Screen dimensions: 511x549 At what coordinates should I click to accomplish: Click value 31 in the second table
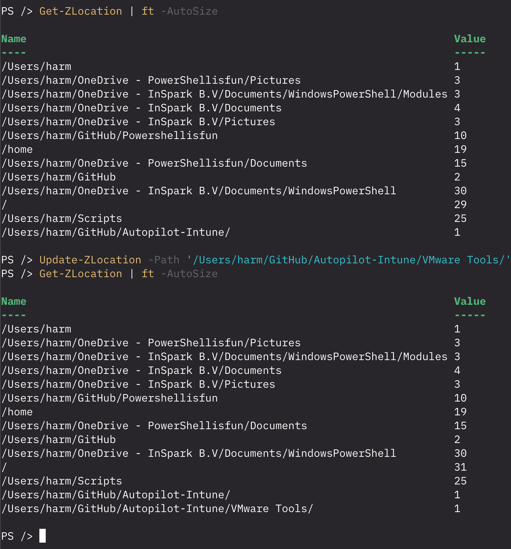click(460, 467)
